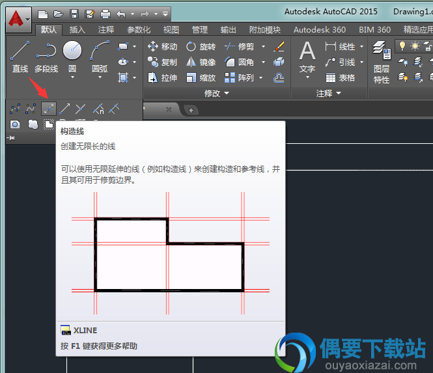Viewport: 433px width, 373px height.
Task: Expand the 注释 panel flyout
Action: (x=329, y=93)
